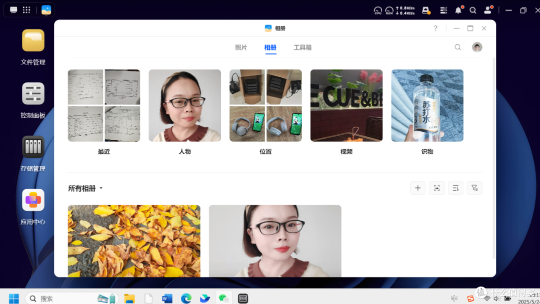
Task: Click the 中 input method indicator
Action: 454,299
